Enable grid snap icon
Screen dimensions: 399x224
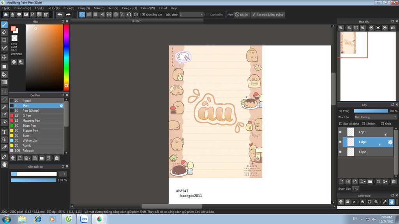95,14
